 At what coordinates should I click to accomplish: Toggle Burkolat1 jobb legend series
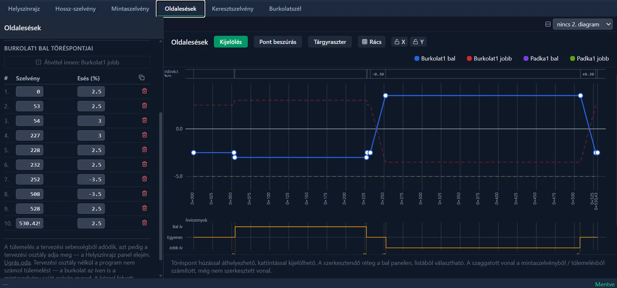pyautogui.click(x=489, y=58)
